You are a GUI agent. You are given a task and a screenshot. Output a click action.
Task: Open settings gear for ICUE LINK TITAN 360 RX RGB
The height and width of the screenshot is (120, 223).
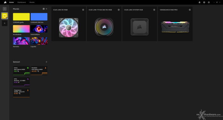coord(119,10)
